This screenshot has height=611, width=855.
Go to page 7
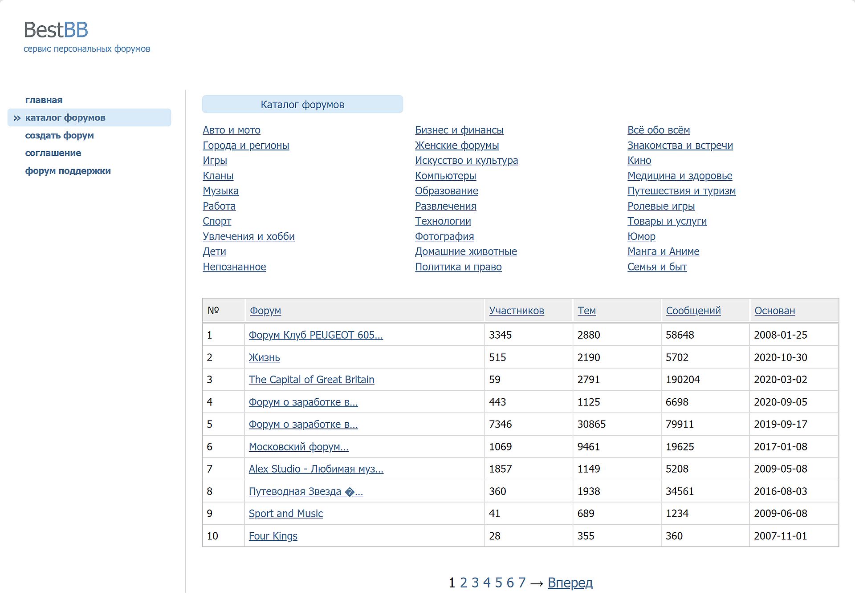522,583
